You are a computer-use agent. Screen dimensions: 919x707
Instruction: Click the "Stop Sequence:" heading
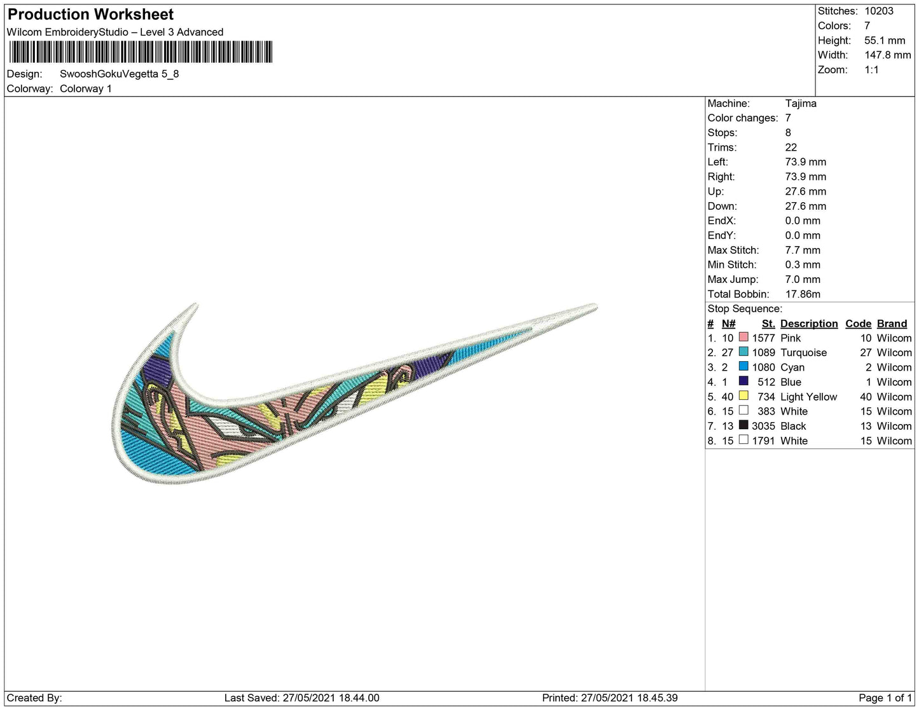point(745,308)
